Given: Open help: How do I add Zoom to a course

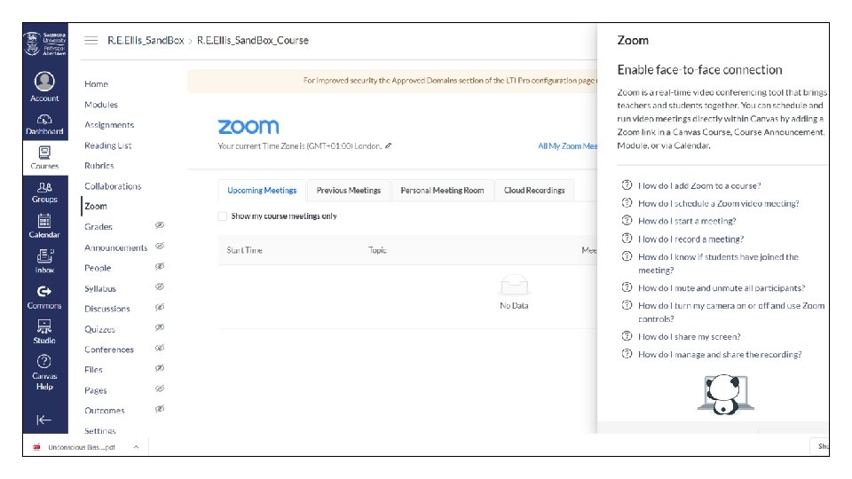Looking at the screenshot, I should click(699, 185).
